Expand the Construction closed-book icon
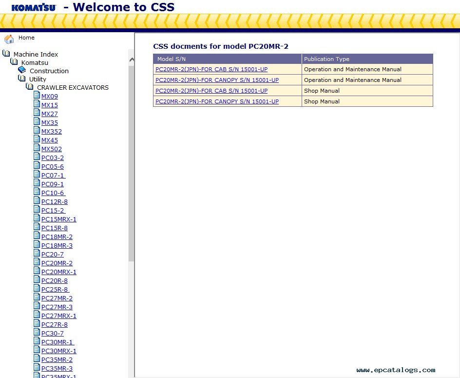 pos(22,70)
